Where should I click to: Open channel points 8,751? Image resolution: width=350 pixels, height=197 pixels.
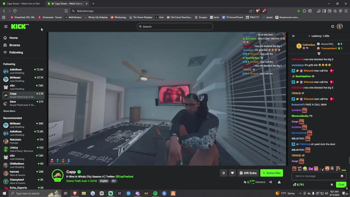coord(298,185)
